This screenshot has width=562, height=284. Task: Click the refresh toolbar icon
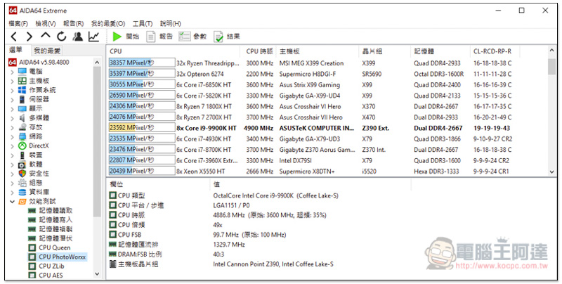point(62,37)
